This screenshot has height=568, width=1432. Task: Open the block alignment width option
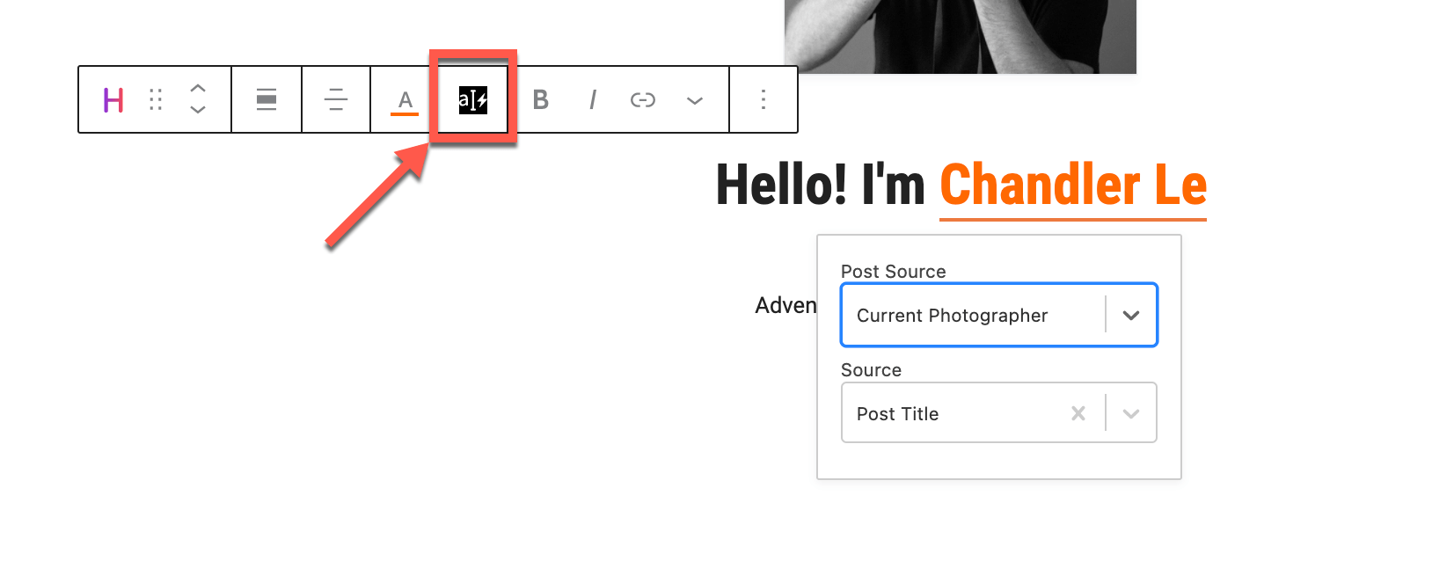tap(267, 99)
